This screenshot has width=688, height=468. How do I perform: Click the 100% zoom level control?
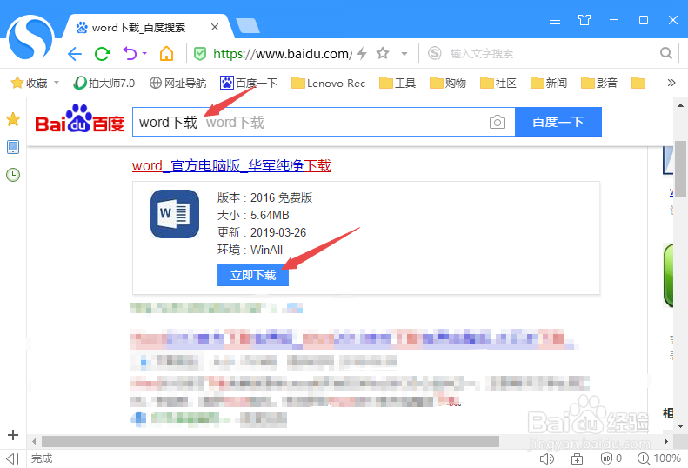tap(659, 458)
